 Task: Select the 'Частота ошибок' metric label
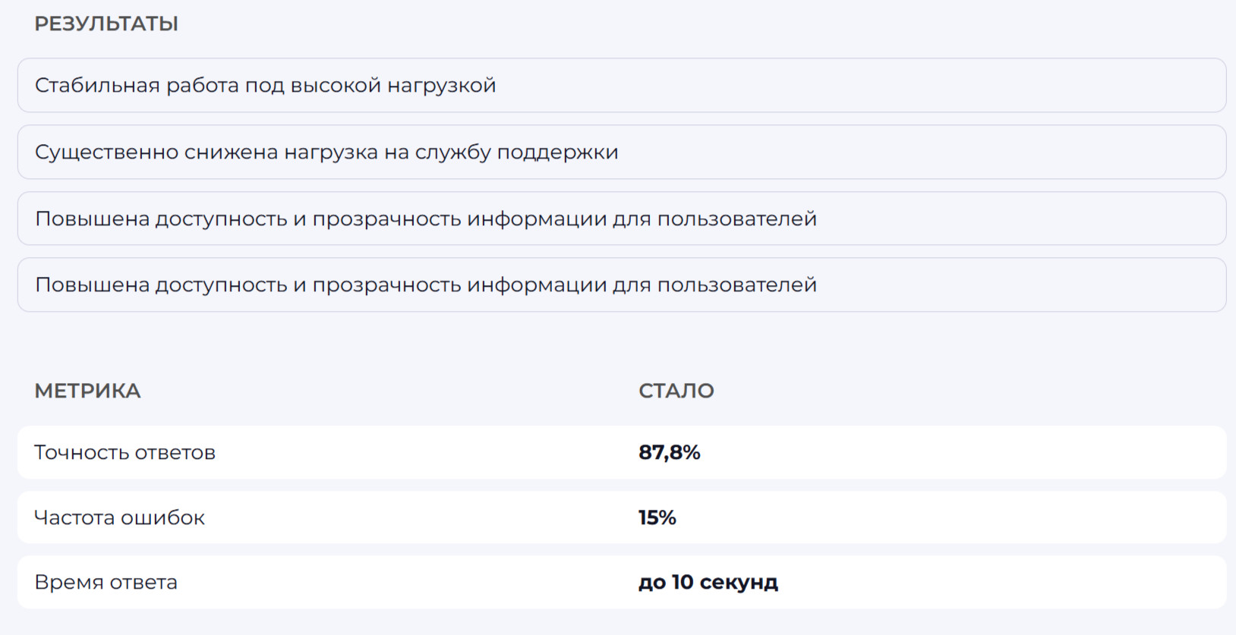pyautogui.click(x=119, y=518)
